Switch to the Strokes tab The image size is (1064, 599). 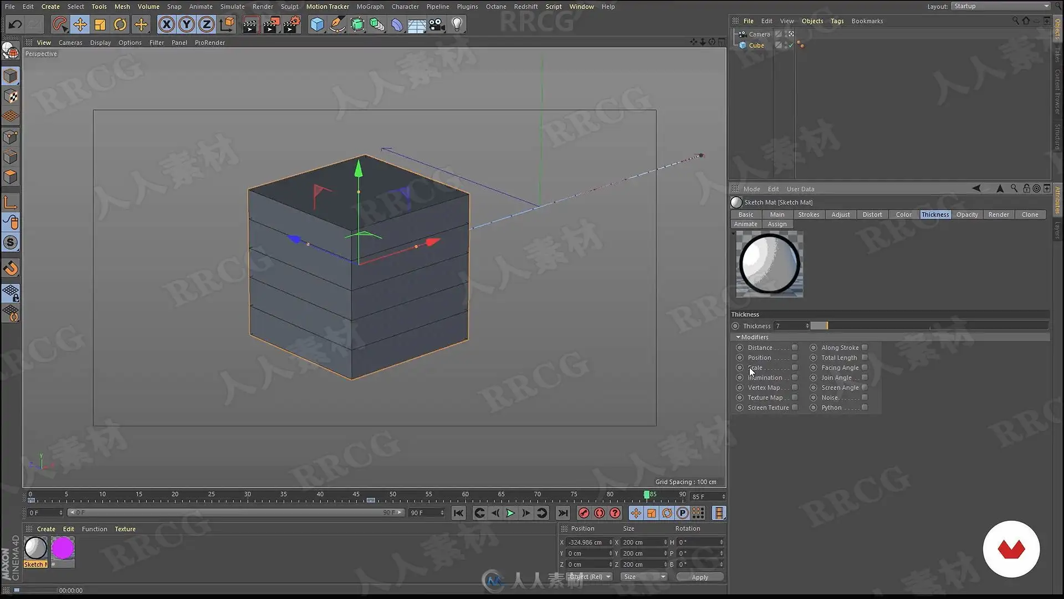(809, 215)
